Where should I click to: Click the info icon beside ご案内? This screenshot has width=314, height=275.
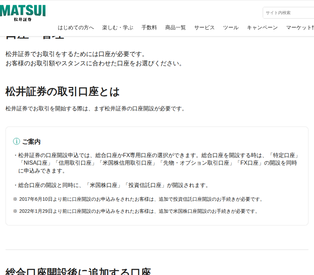coord(17,141)
